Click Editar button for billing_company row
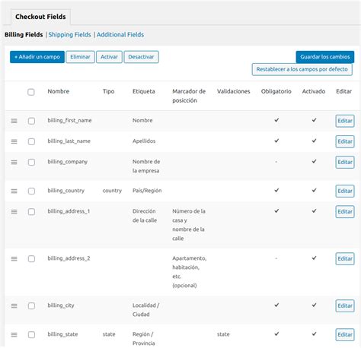The width and height of the screenshot is (361, 348). [345, 162]
